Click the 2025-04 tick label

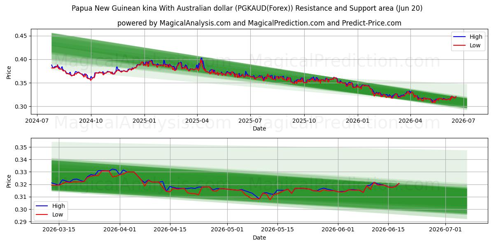[197, 121]
